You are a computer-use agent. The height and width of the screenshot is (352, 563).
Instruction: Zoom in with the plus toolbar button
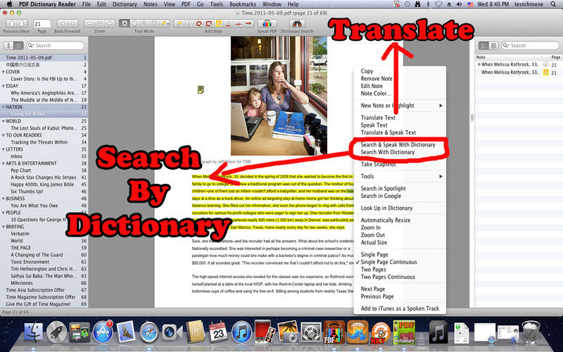(110, 24)
